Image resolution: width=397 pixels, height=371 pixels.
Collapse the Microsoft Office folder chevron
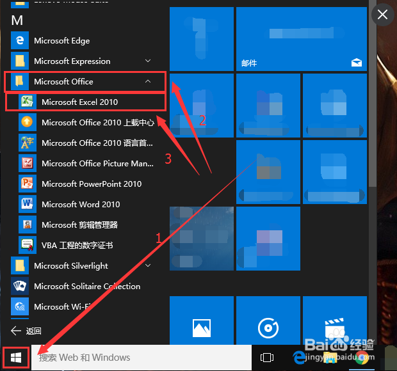pos(148,81)
